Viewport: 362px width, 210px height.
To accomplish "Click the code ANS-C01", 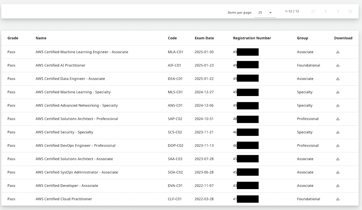I will click(175, 105).
